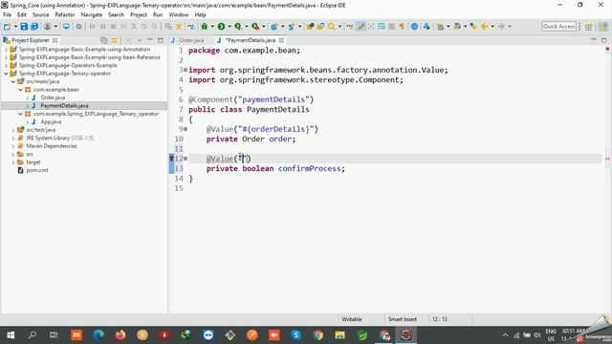Open the Run configurations dropdown arrow
The image size is (612, 344).
(x=229, y=27)
